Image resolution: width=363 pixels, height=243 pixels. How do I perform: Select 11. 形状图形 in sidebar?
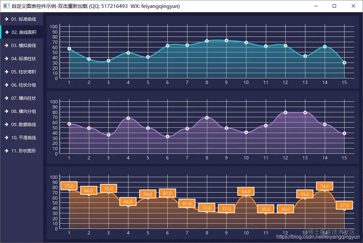tap(21, 151)
